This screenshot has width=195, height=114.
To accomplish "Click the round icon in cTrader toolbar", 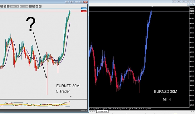I will click(34, 6).
